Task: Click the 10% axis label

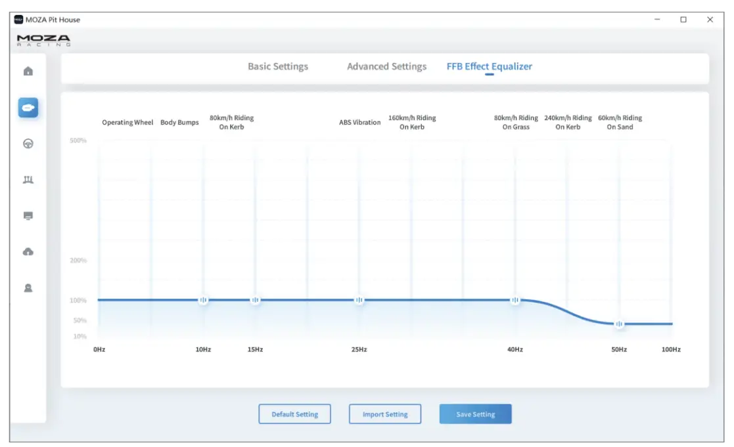Action: click(80, 336)
